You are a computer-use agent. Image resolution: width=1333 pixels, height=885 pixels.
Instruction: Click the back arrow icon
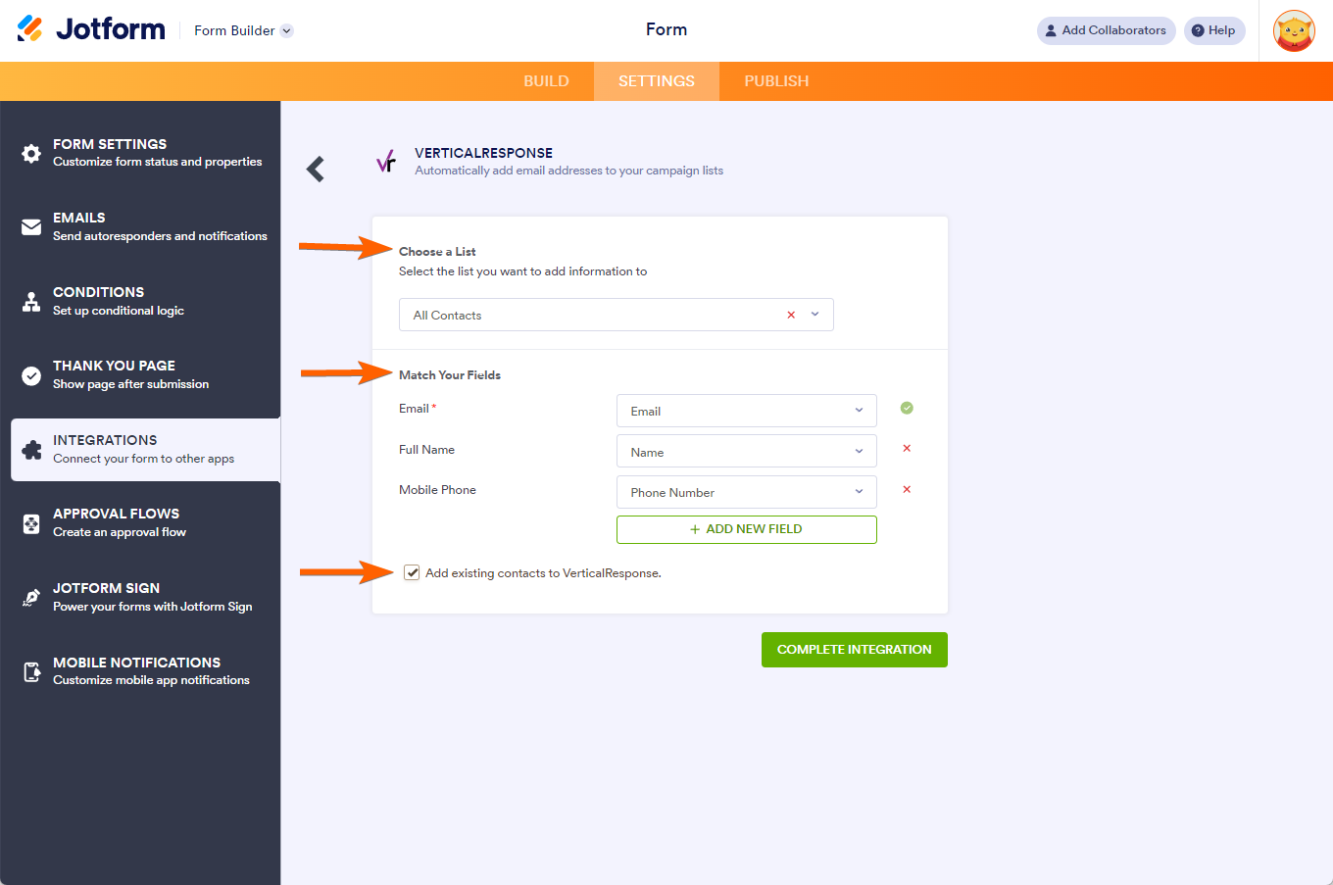tap(316, 170)
